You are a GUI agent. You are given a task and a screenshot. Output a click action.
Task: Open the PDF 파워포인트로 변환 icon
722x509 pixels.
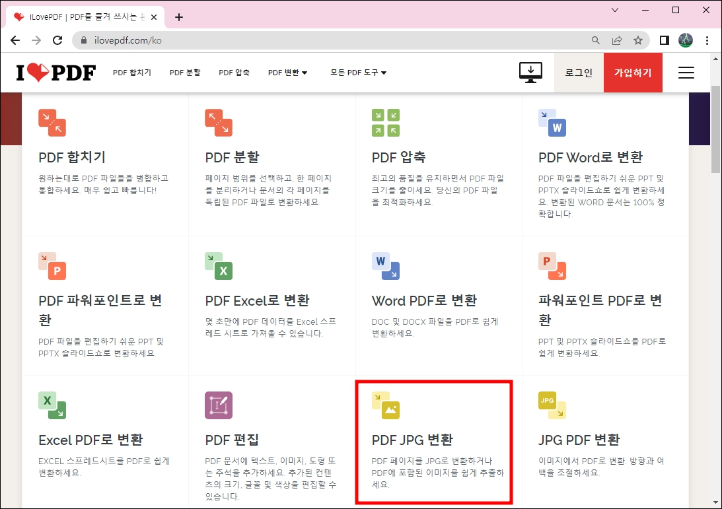[52, 266]
